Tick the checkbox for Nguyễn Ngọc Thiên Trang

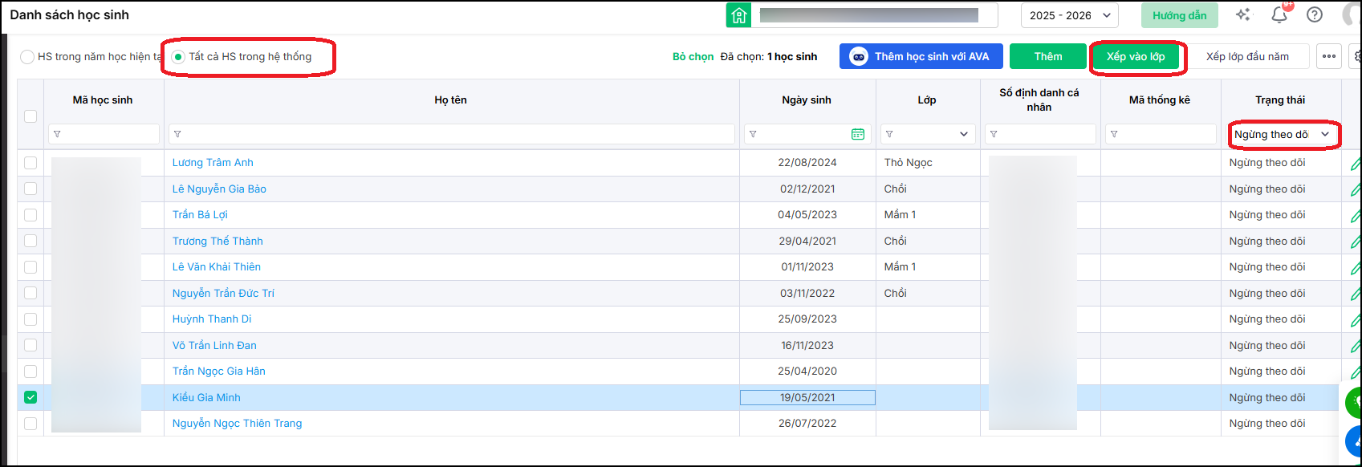pos(30,424)
